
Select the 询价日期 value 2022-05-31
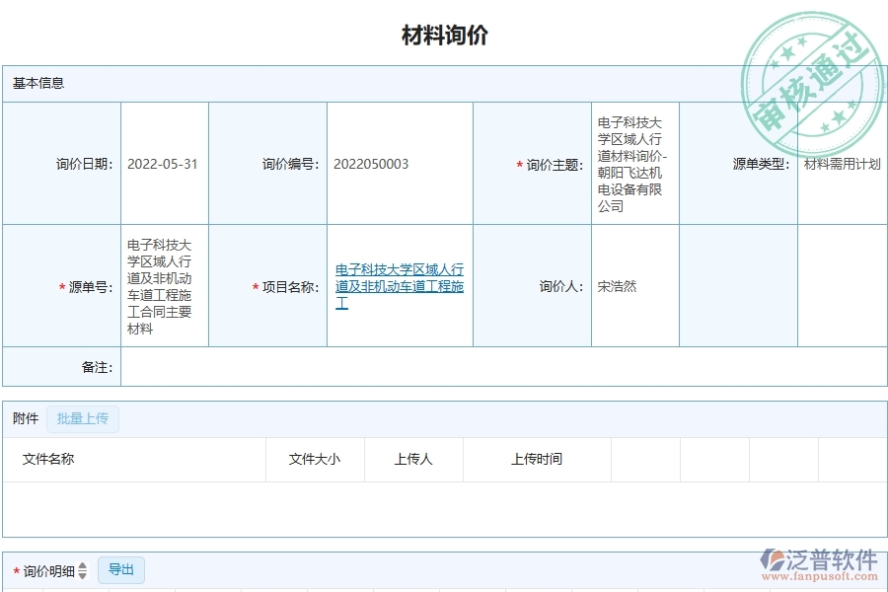click(x=164, y=165)
